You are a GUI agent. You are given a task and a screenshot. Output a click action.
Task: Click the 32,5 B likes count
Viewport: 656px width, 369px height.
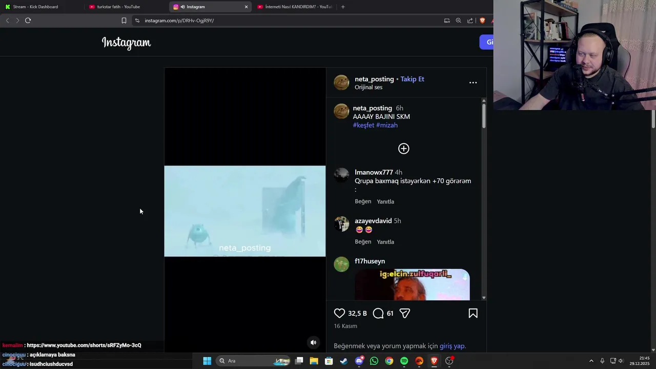(357, 313)
